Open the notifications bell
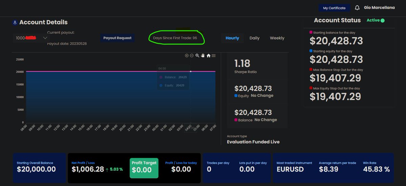The image size is (406, 186). click(357, 7)
